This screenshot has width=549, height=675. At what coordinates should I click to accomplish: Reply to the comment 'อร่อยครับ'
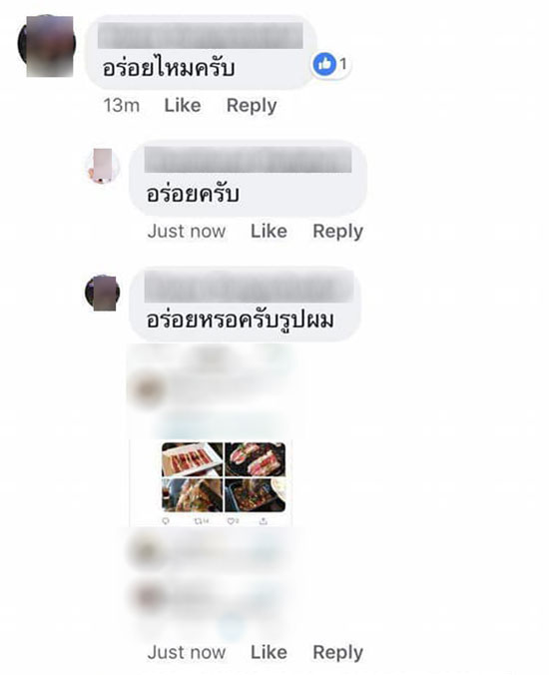(337, 232)
